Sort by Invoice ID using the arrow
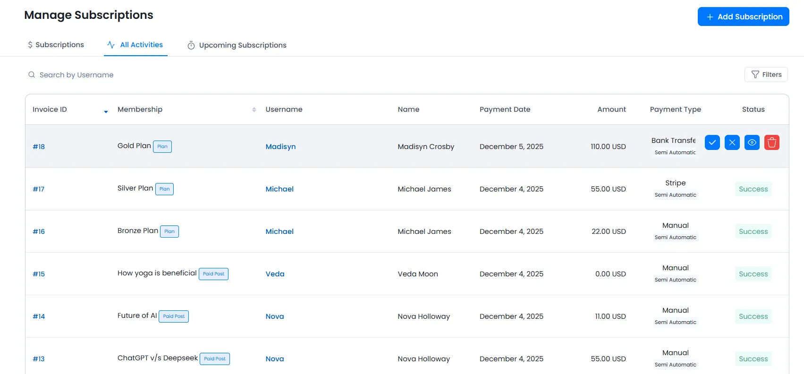This screenshot has height=374, width=804. 106,111
